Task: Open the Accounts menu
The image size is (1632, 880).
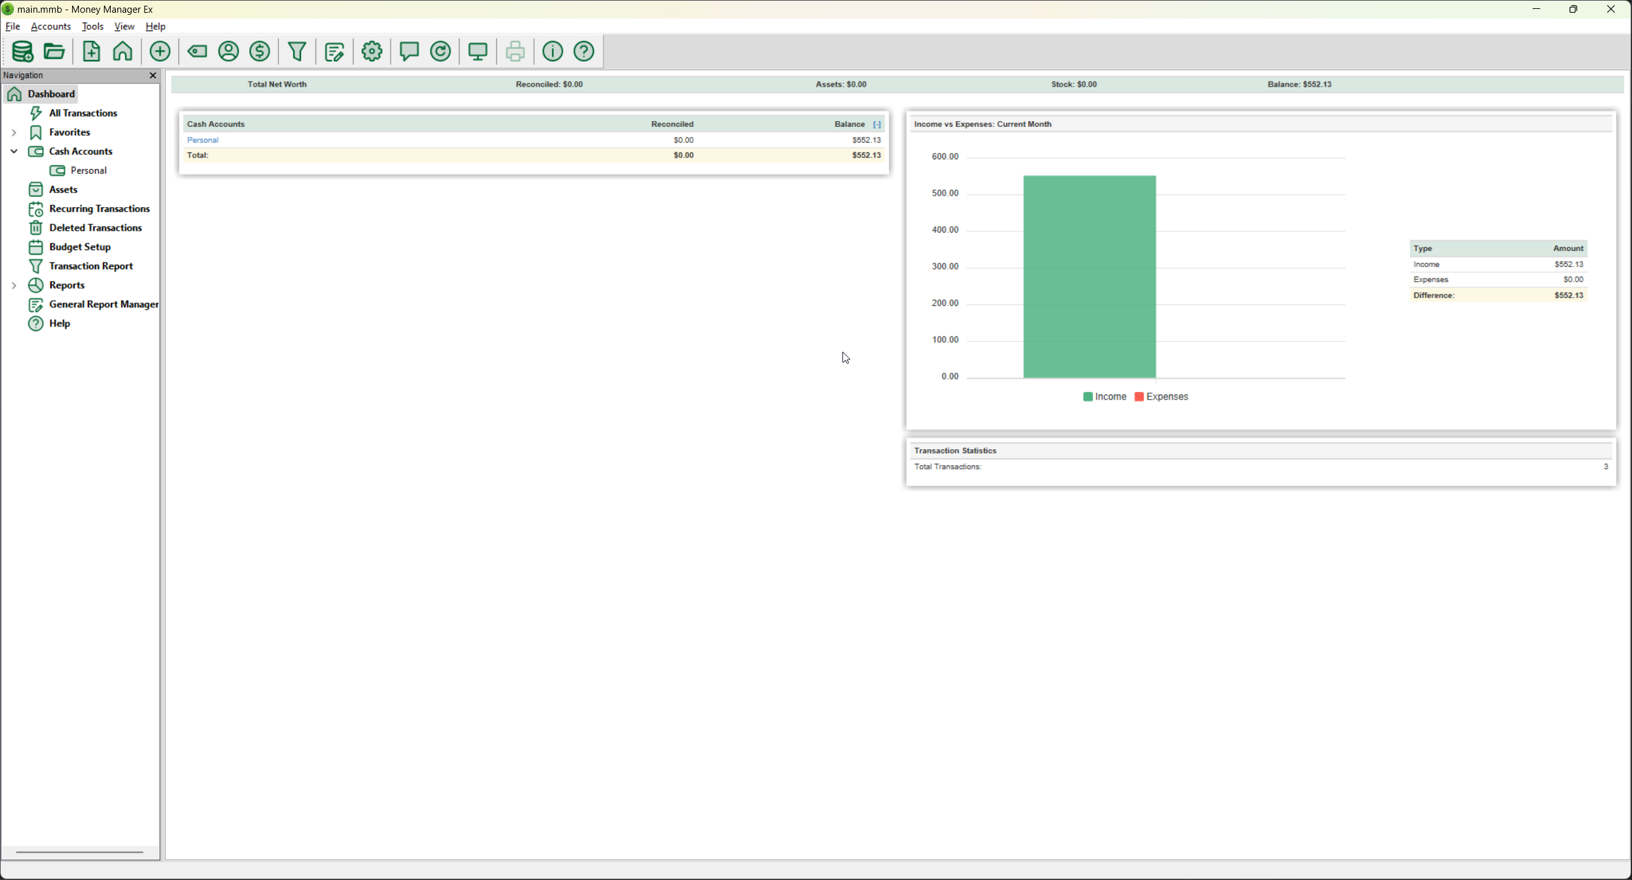Action: [51, 27]
